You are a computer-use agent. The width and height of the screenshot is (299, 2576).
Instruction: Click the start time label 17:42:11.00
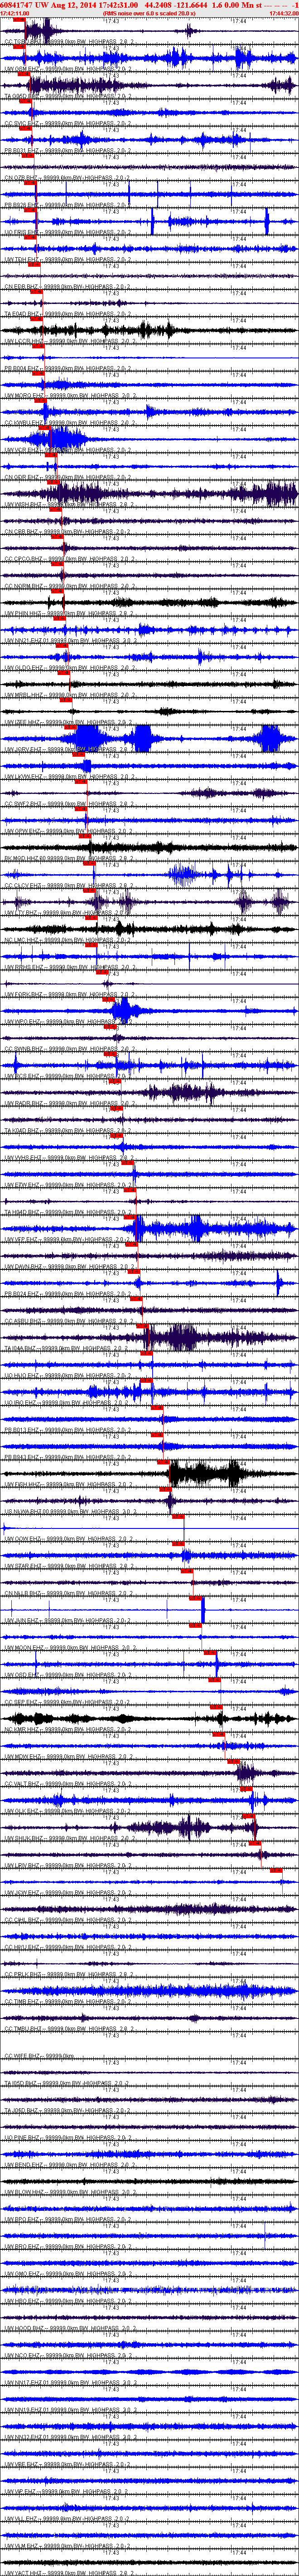pos(15,13)
